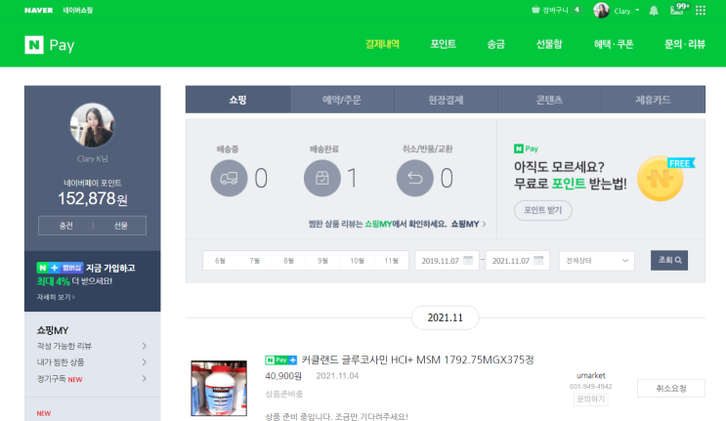The width and height of the screenshot is (726, 421).
Task: Click the 포인트 받기 button
Action: pyautogui.click(x=543, y=210)
